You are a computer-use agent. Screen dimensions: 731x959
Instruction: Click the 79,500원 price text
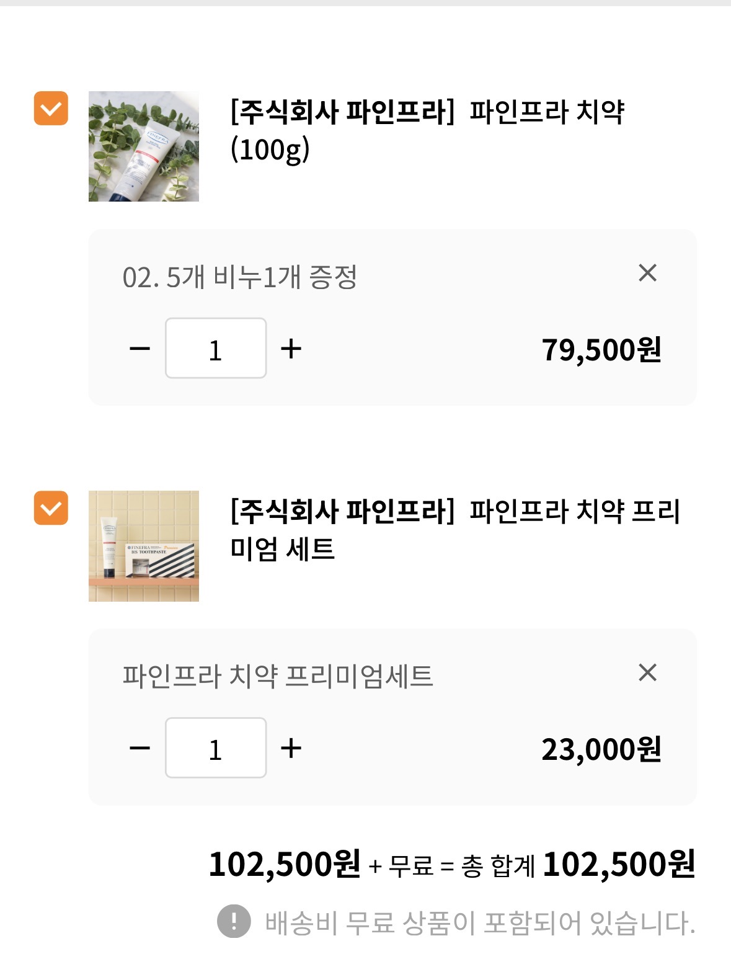click(601, 350)
